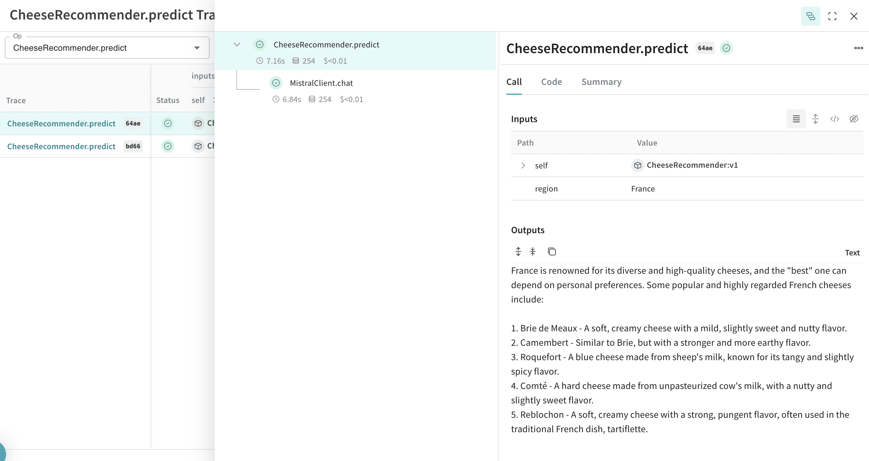The height and width of the screenshot is (461, 869).
Task: Close the call details panel
Action: point(854,16)
